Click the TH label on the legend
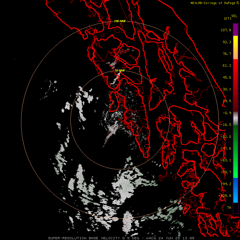The width and height of the screenshot is (240, 240). pos(229,208)
